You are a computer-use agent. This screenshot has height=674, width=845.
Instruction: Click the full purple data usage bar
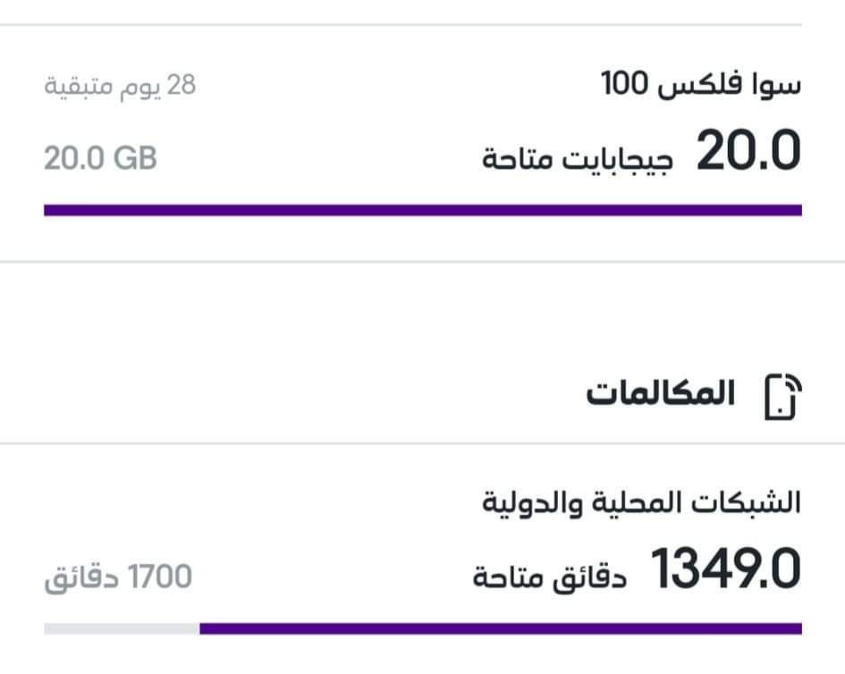pyautogui.click(x=423, y=210)
